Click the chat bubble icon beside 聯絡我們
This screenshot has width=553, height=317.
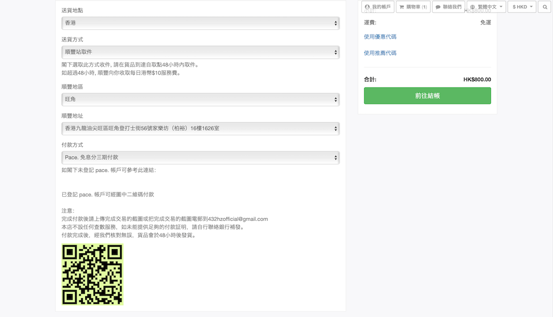tap(438, 7)
